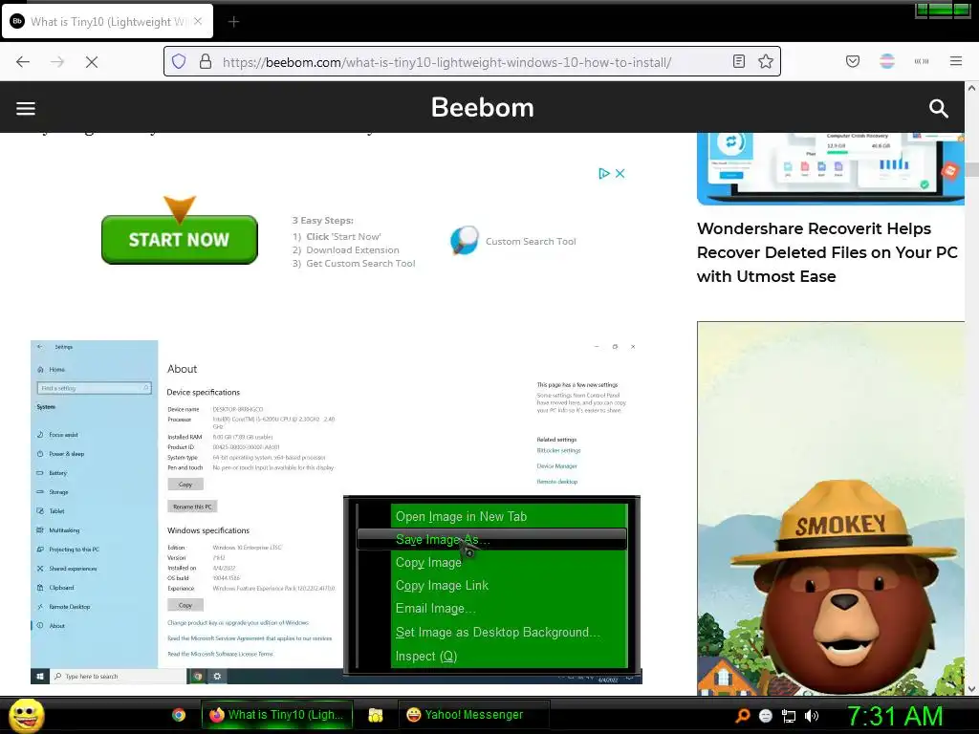Viewport: 979px width, 734px height.
Task: Select the What is Tiny10 tab
Action: (x=108, y=21)
